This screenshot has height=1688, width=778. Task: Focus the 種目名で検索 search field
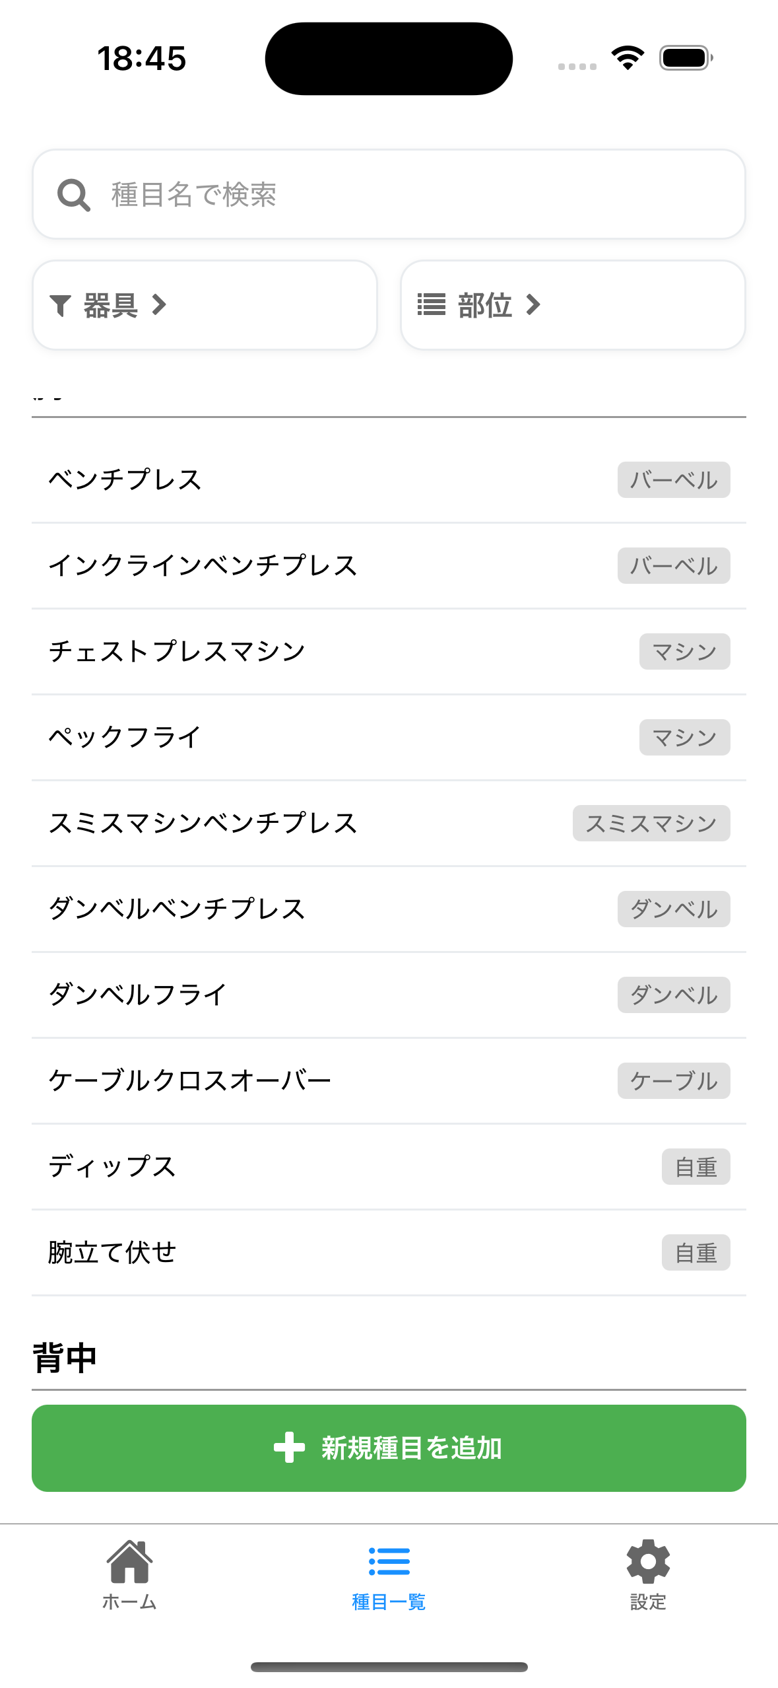(409, 195)
